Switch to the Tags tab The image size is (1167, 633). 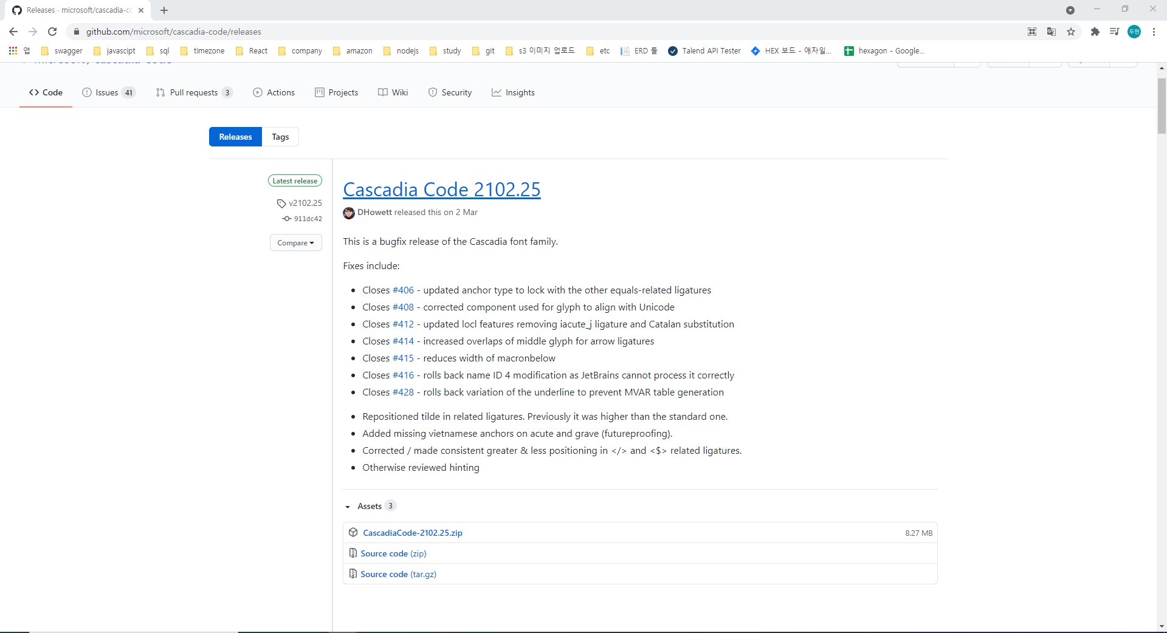pos(280,137)
